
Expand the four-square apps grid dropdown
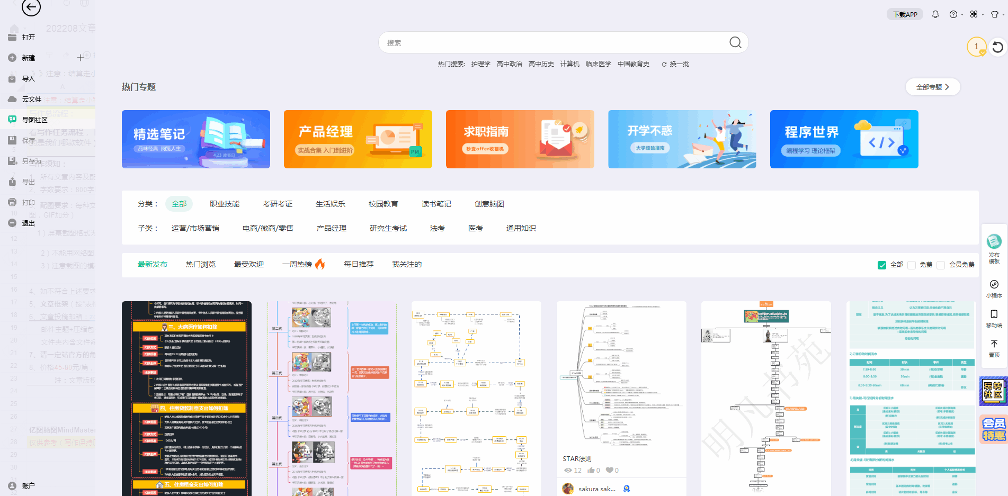tap(976, 14)
